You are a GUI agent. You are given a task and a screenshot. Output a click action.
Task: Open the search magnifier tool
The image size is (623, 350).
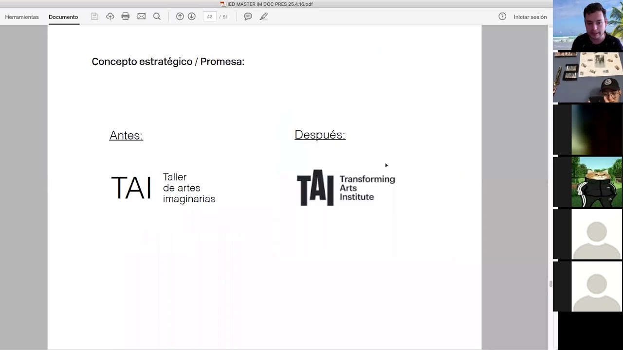pyautogui.click(x=157, y=17)
